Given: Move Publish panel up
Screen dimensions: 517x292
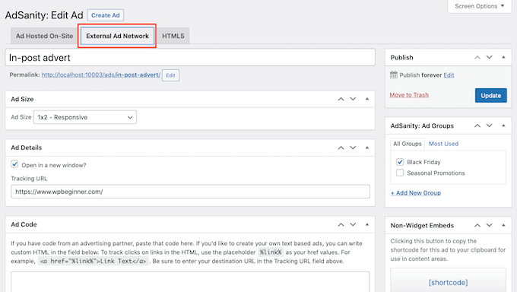Looking at the screenshot, I should click(477, 57).
